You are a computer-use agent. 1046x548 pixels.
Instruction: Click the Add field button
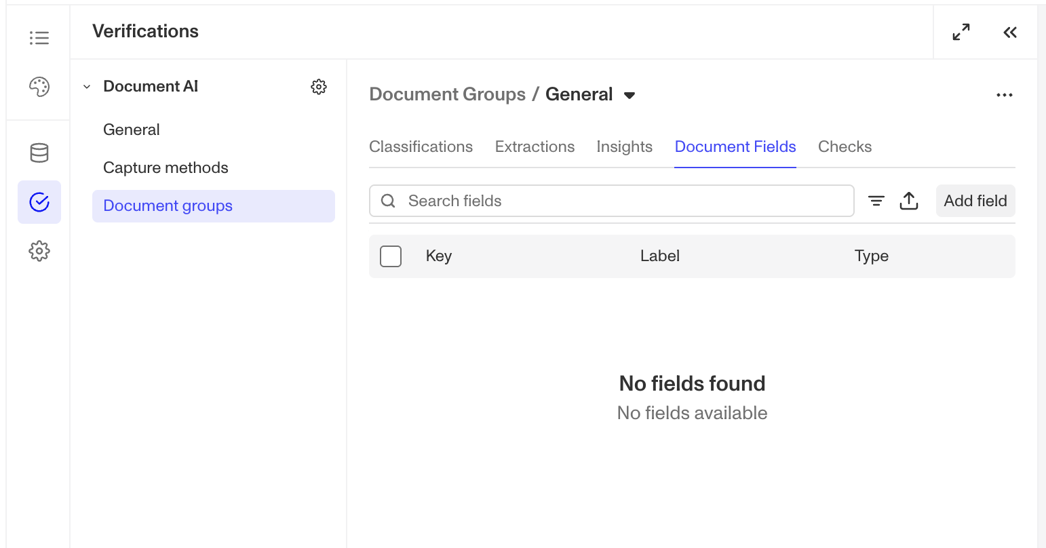tap(975, 201)
